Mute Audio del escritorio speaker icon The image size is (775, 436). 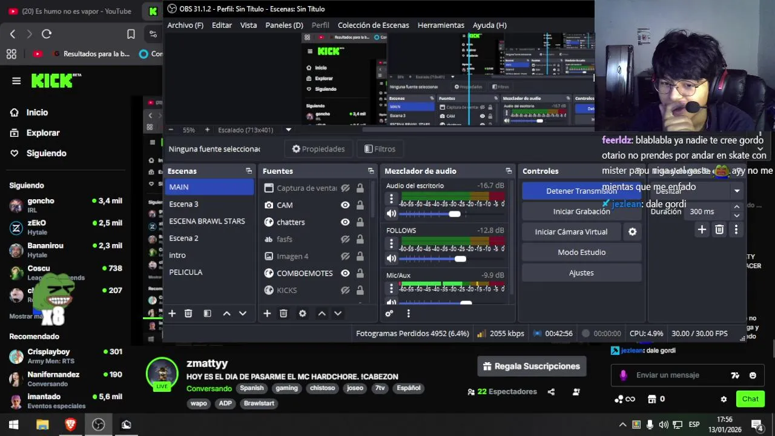tap(391, 213)
